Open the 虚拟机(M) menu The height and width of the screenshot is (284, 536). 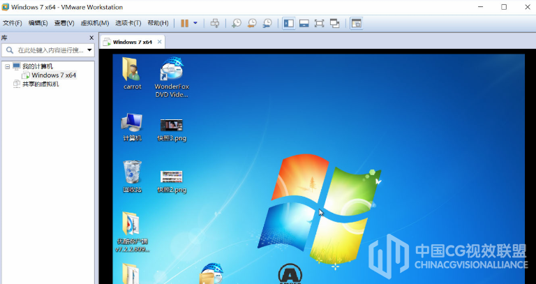click(x=95, y=23)
